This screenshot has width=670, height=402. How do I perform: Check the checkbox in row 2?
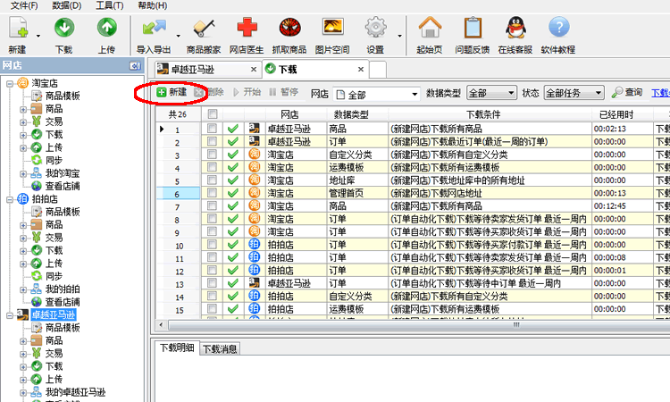[x=212, y=141]
